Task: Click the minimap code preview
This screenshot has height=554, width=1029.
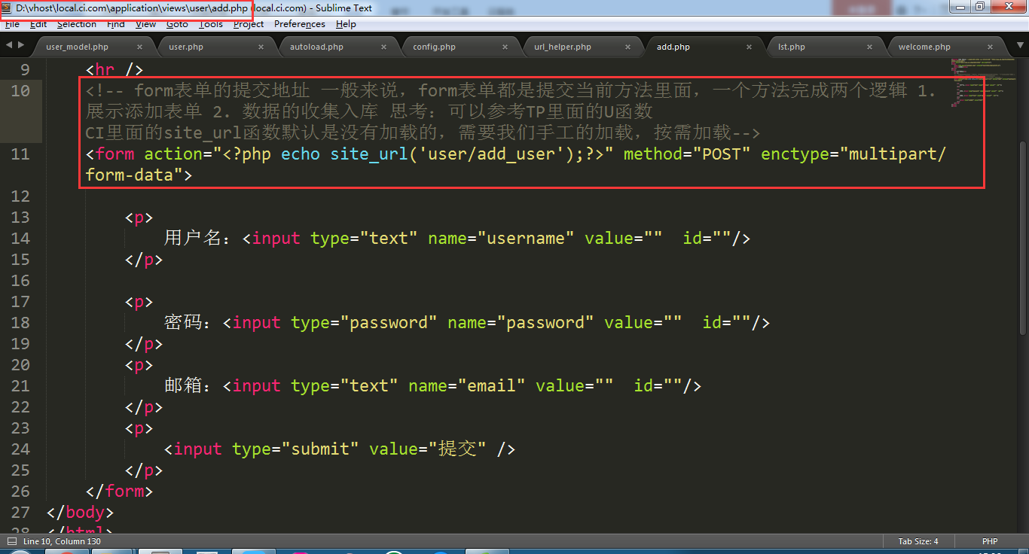Action: (979, 83)
